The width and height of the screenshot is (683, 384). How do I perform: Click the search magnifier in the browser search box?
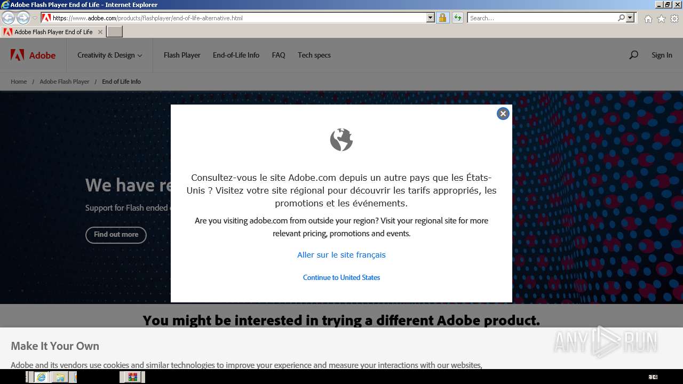click(621, 18)
